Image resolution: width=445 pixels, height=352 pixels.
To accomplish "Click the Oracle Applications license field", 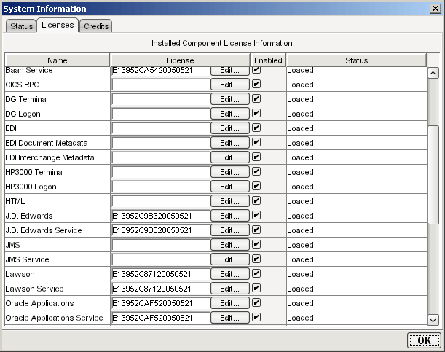I will click(x=161, y=303).
